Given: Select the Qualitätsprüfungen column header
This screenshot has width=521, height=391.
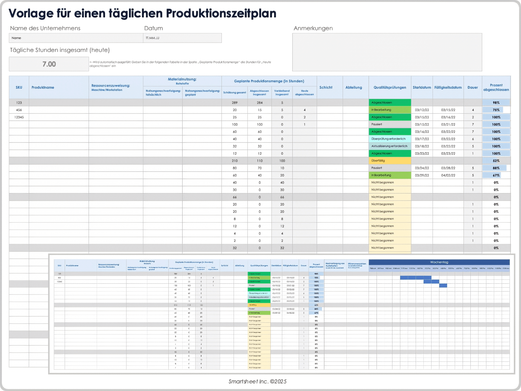Looking at the screenshot, I should point(390,87).
